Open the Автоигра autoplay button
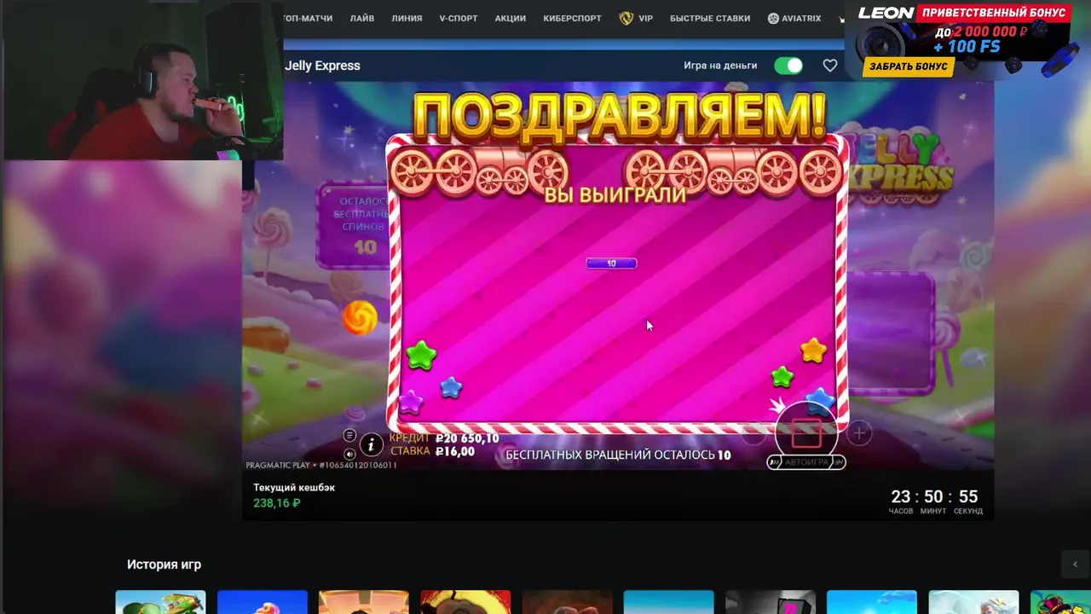The image size is (1091, 614). [x=806, y=462]
